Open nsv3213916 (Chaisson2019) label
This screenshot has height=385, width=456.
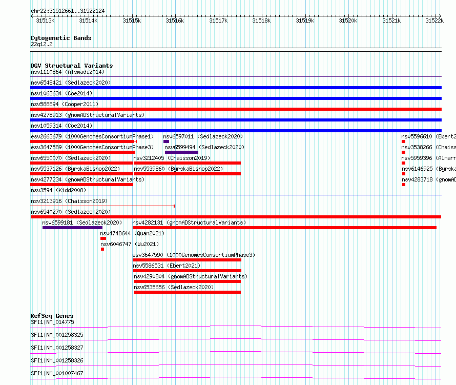click(x=69, y=201)
